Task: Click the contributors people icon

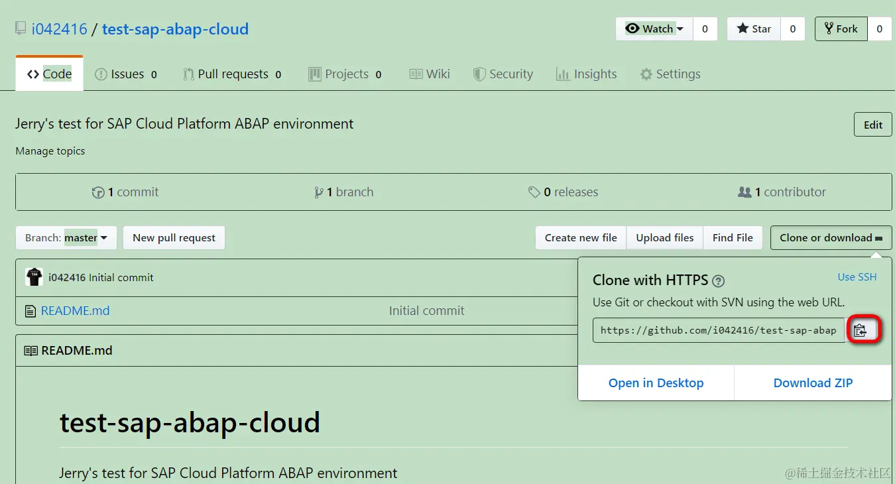Action: coord(745,192)
